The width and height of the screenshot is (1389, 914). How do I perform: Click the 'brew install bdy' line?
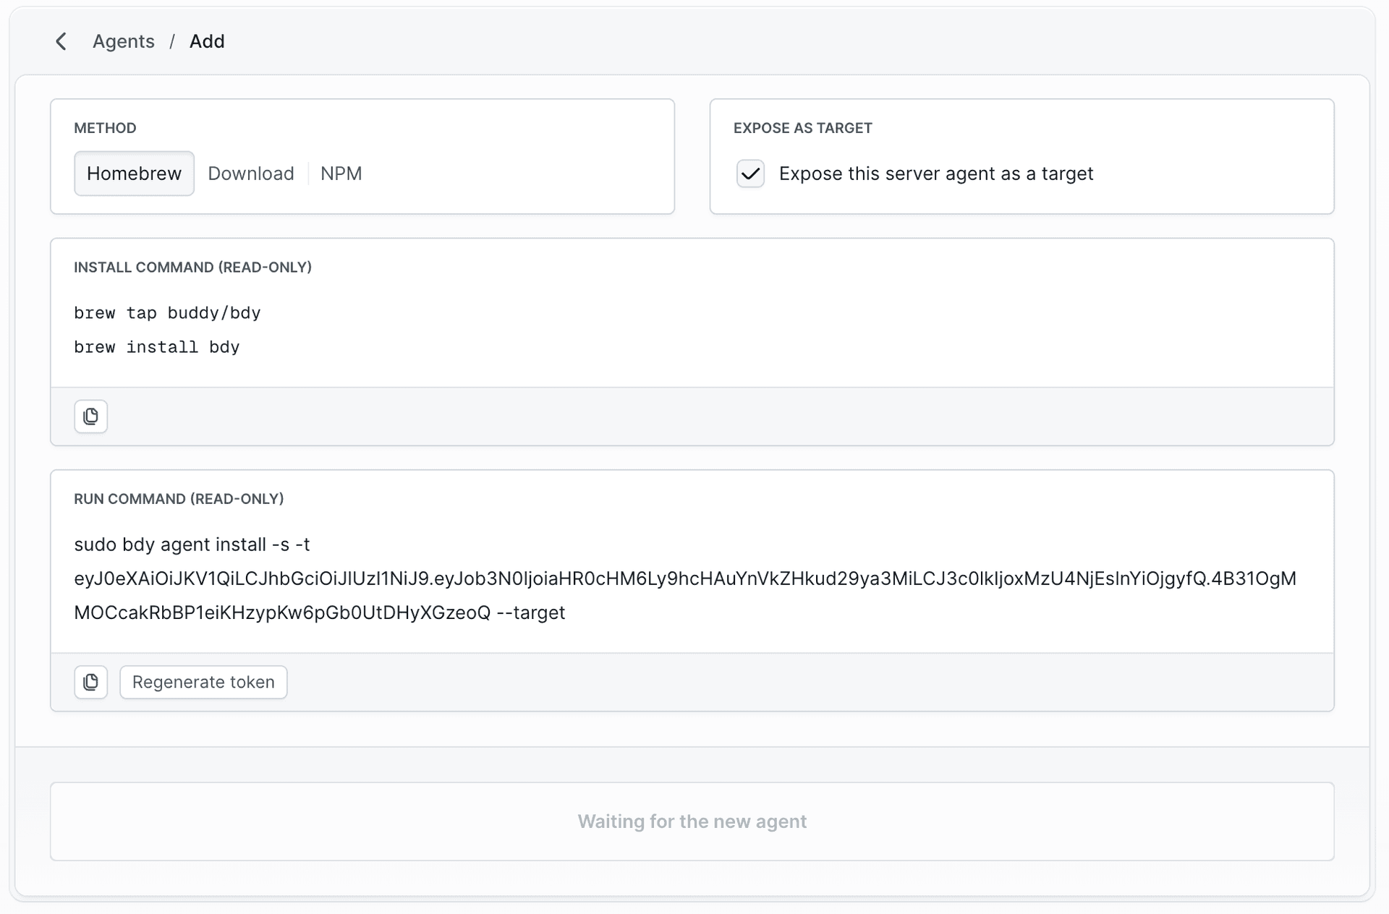(157, 347)
